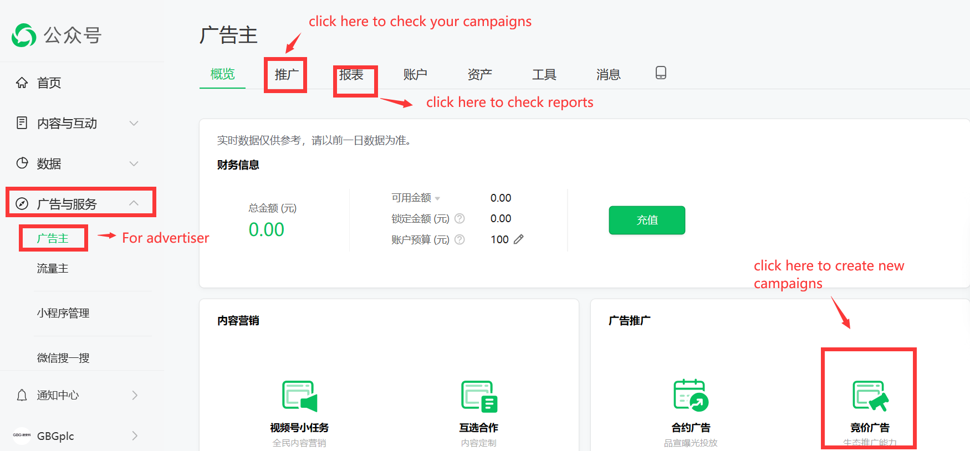970x451 pixels.
Task: Switch to the 工具 tab
Action: [544, 74]
